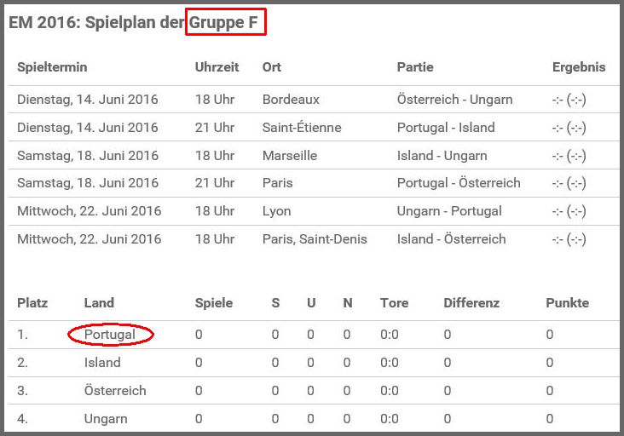Select Ungarn in the standings table
The height and width of the screenshot is (436, 624).
pos(106,419)
